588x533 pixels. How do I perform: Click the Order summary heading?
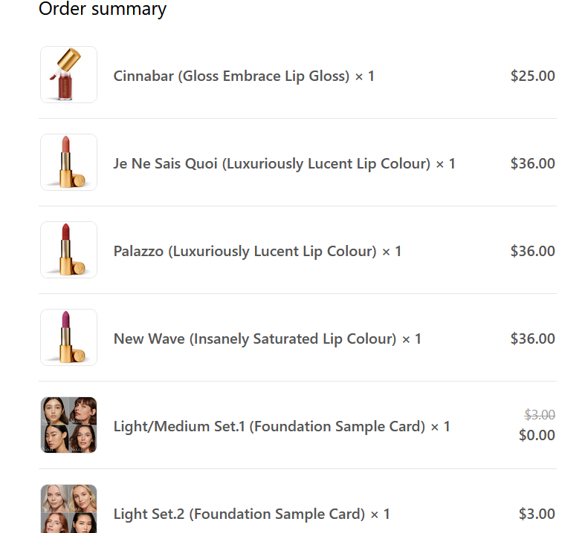pos(103,9)
